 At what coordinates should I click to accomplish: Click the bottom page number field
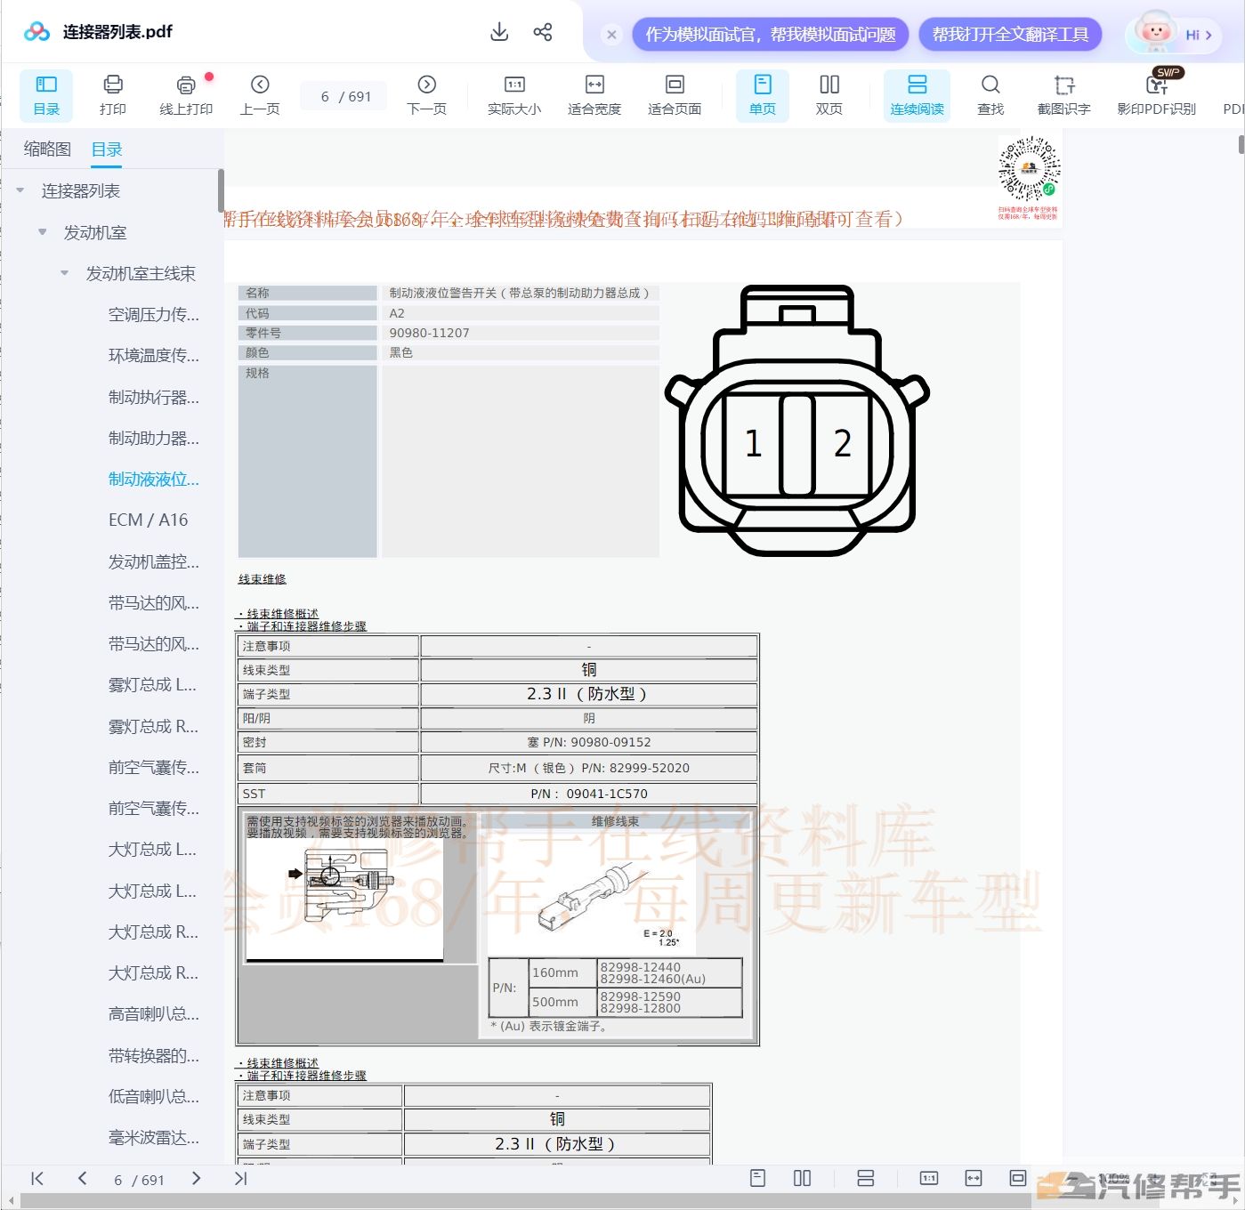(x=118, y=1180)
